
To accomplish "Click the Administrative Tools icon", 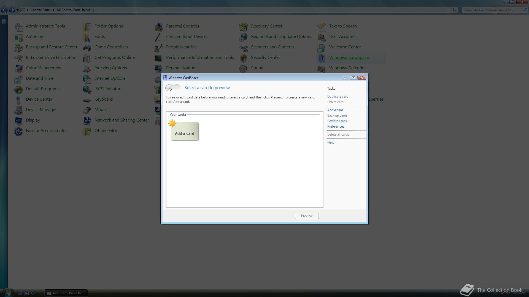I will tap(18, 27).
